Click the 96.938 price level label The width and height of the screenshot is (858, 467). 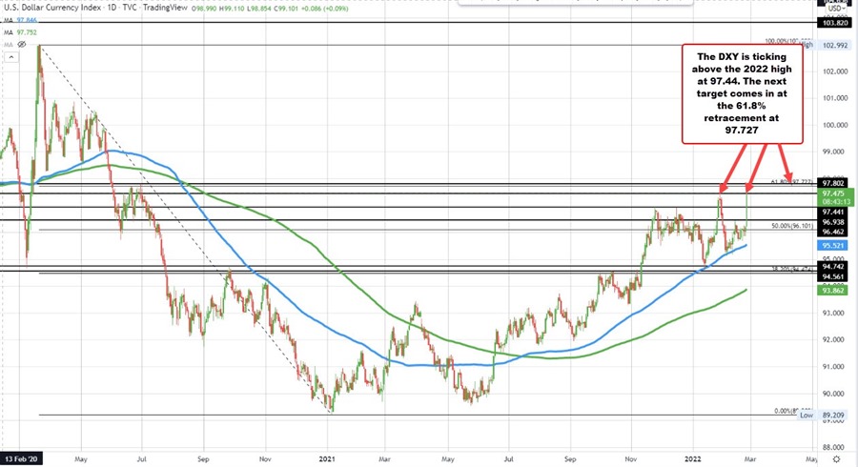tap(833, 222)
